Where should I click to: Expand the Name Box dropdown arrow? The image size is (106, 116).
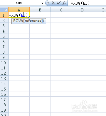[x=42, y=3]
